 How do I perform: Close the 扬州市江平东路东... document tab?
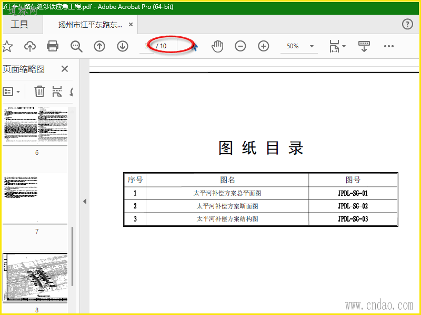pos(131,25)
